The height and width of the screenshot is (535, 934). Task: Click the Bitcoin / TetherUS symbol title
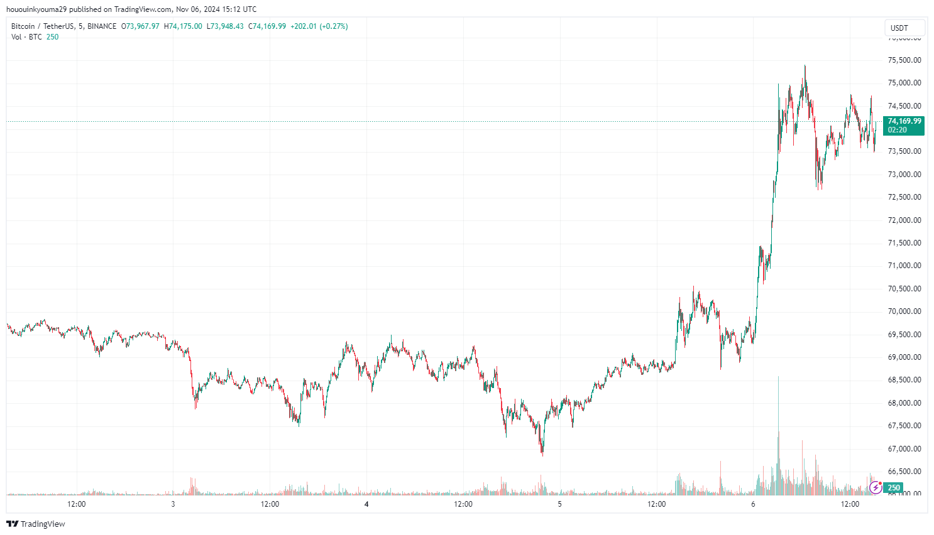[x=43, y=26]
